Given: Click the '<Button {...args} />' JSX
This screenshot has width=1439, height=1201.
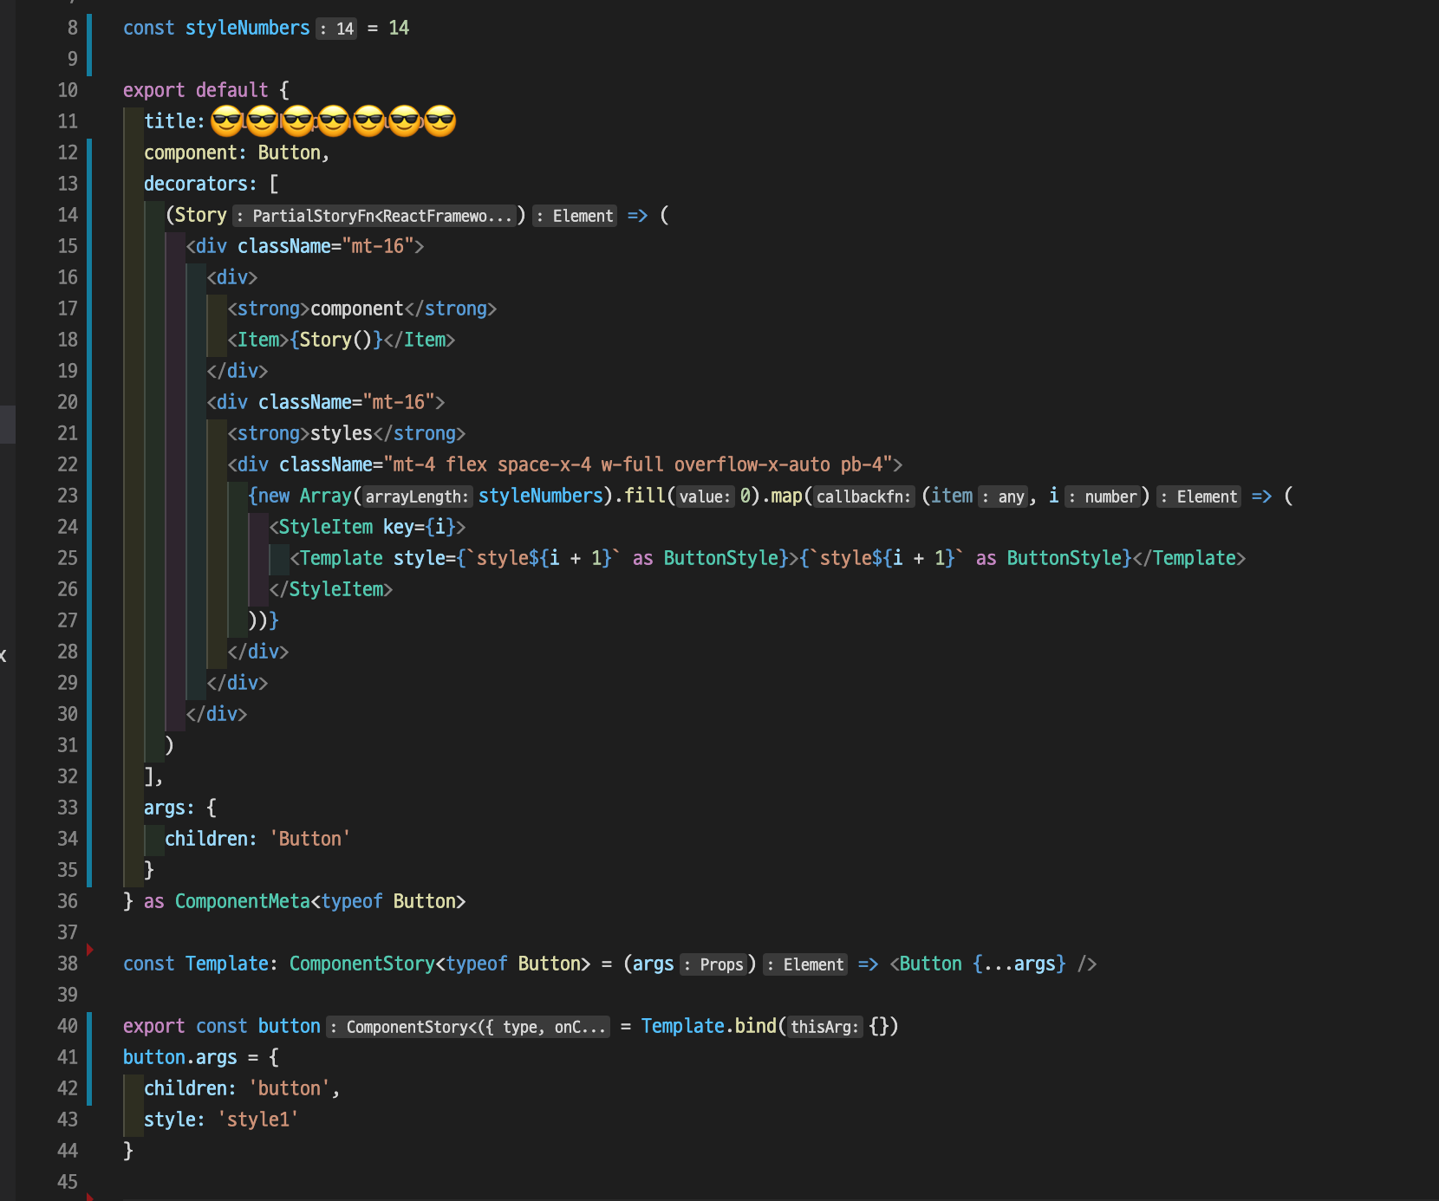Looking at the screenshot, I should (x=993, y=964).
